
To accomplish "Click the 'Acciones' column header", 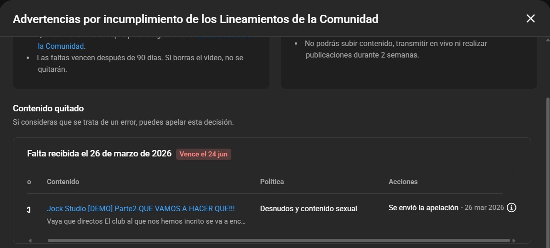I will click(x=403, y=182).
